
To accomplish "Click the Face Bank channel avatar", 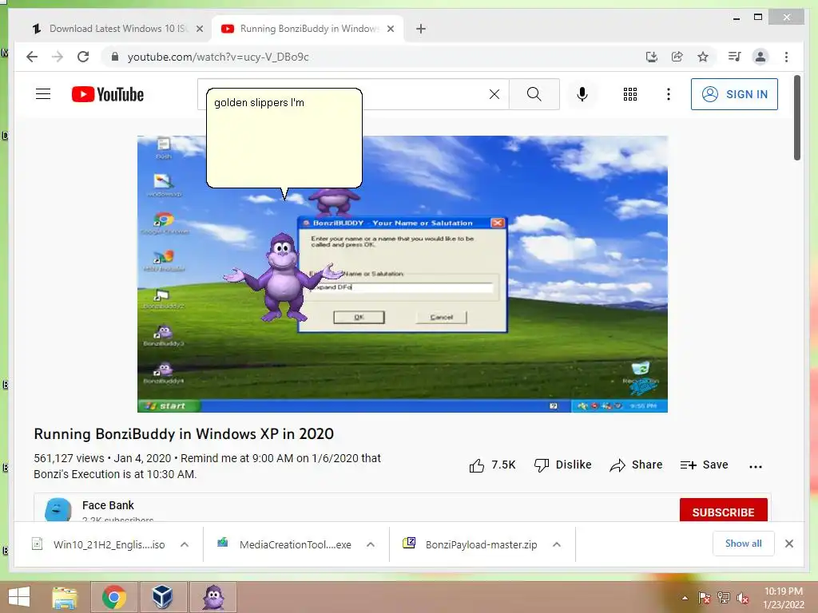I will [58, 510].
